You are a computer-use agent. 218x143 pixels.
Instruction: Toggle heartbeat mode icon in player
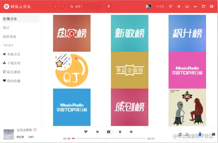coord(86,132)
